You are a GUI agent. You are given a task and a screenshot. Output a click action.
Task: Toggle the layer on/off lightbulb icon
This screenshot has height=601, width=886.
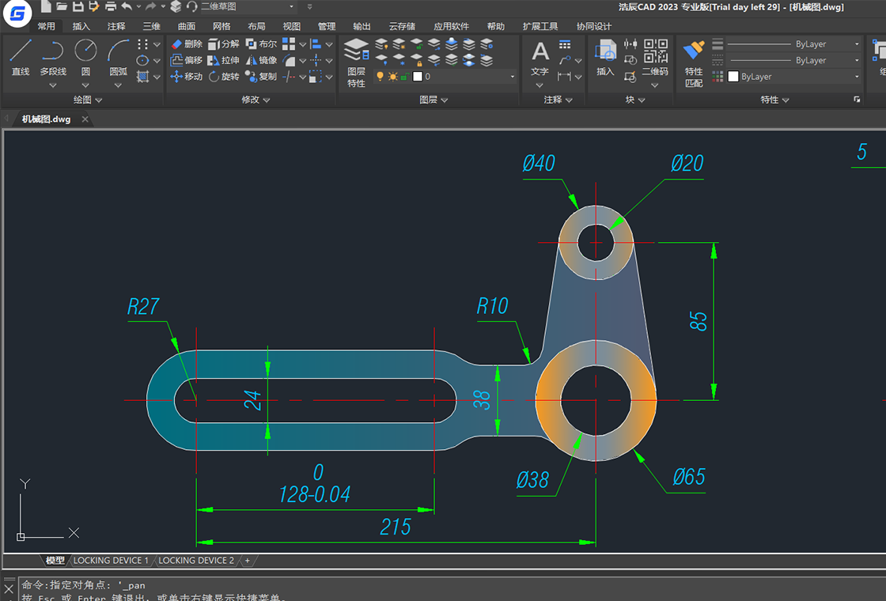tap(380, 77)
